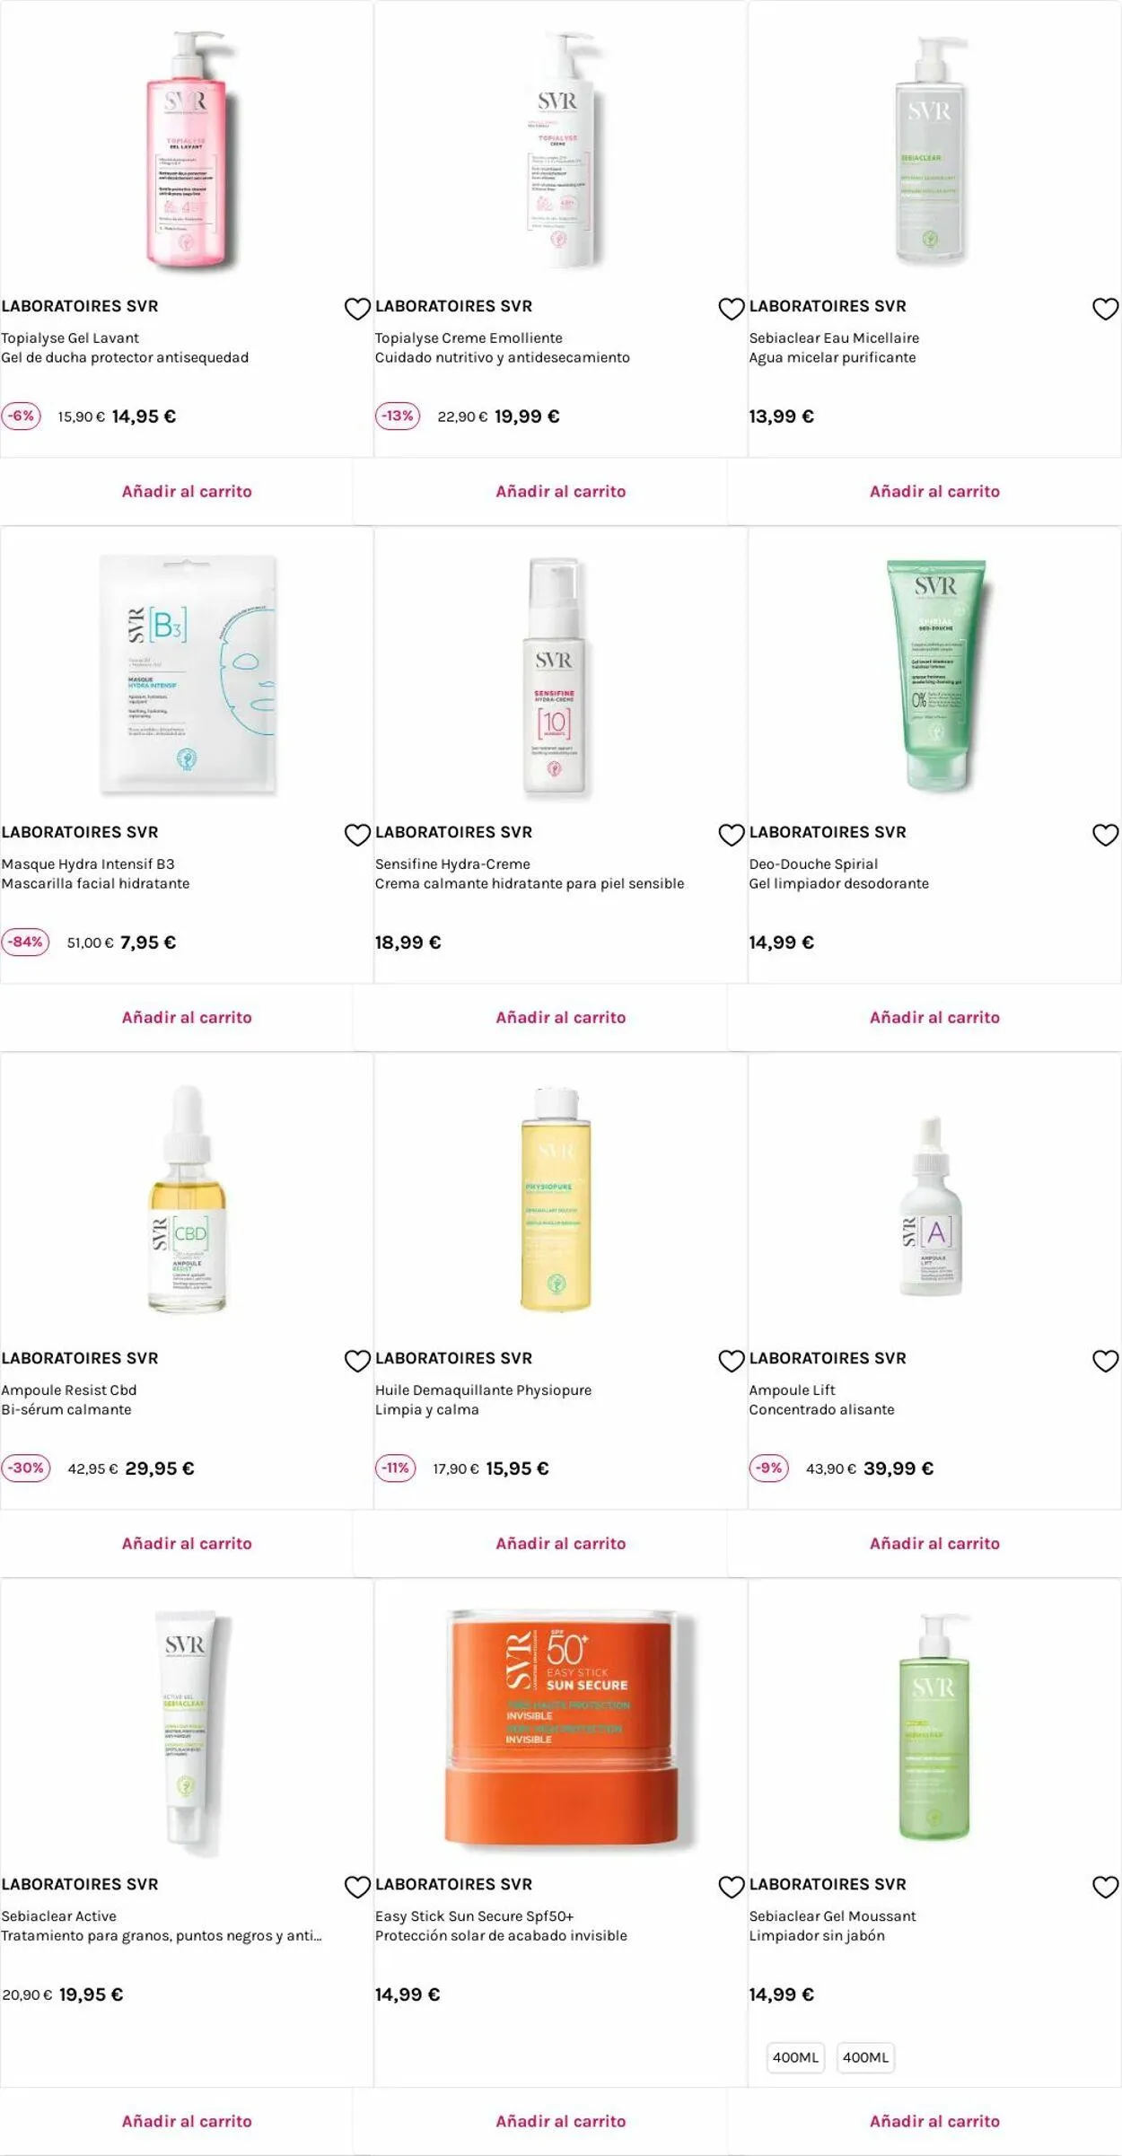Favorite the Easy Stick Sun Secure Spf50+
Viewport: 1122px width, 2156px height.
coord(732,1887)
